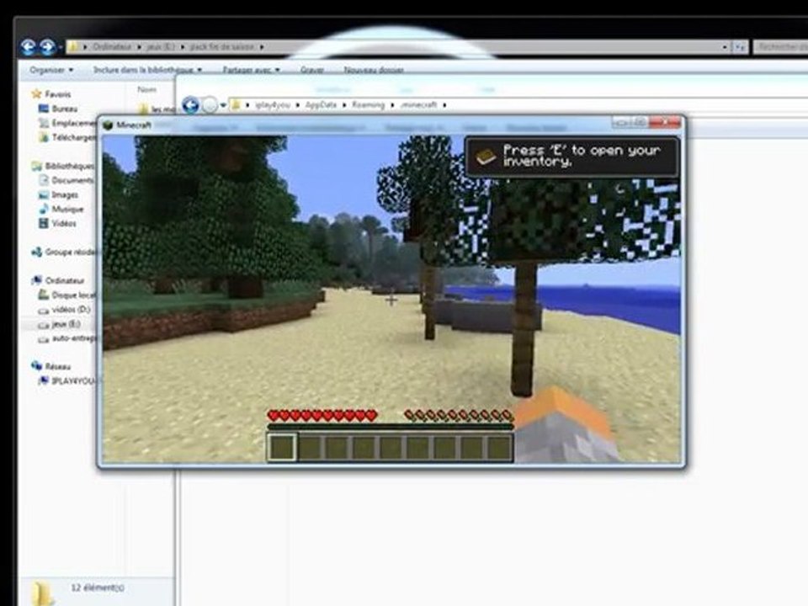Image resolution: width=808 pixels, height=606 pixels.
Task: Click the 'Press E to open your inventory' hint
Action: [571, 157]
